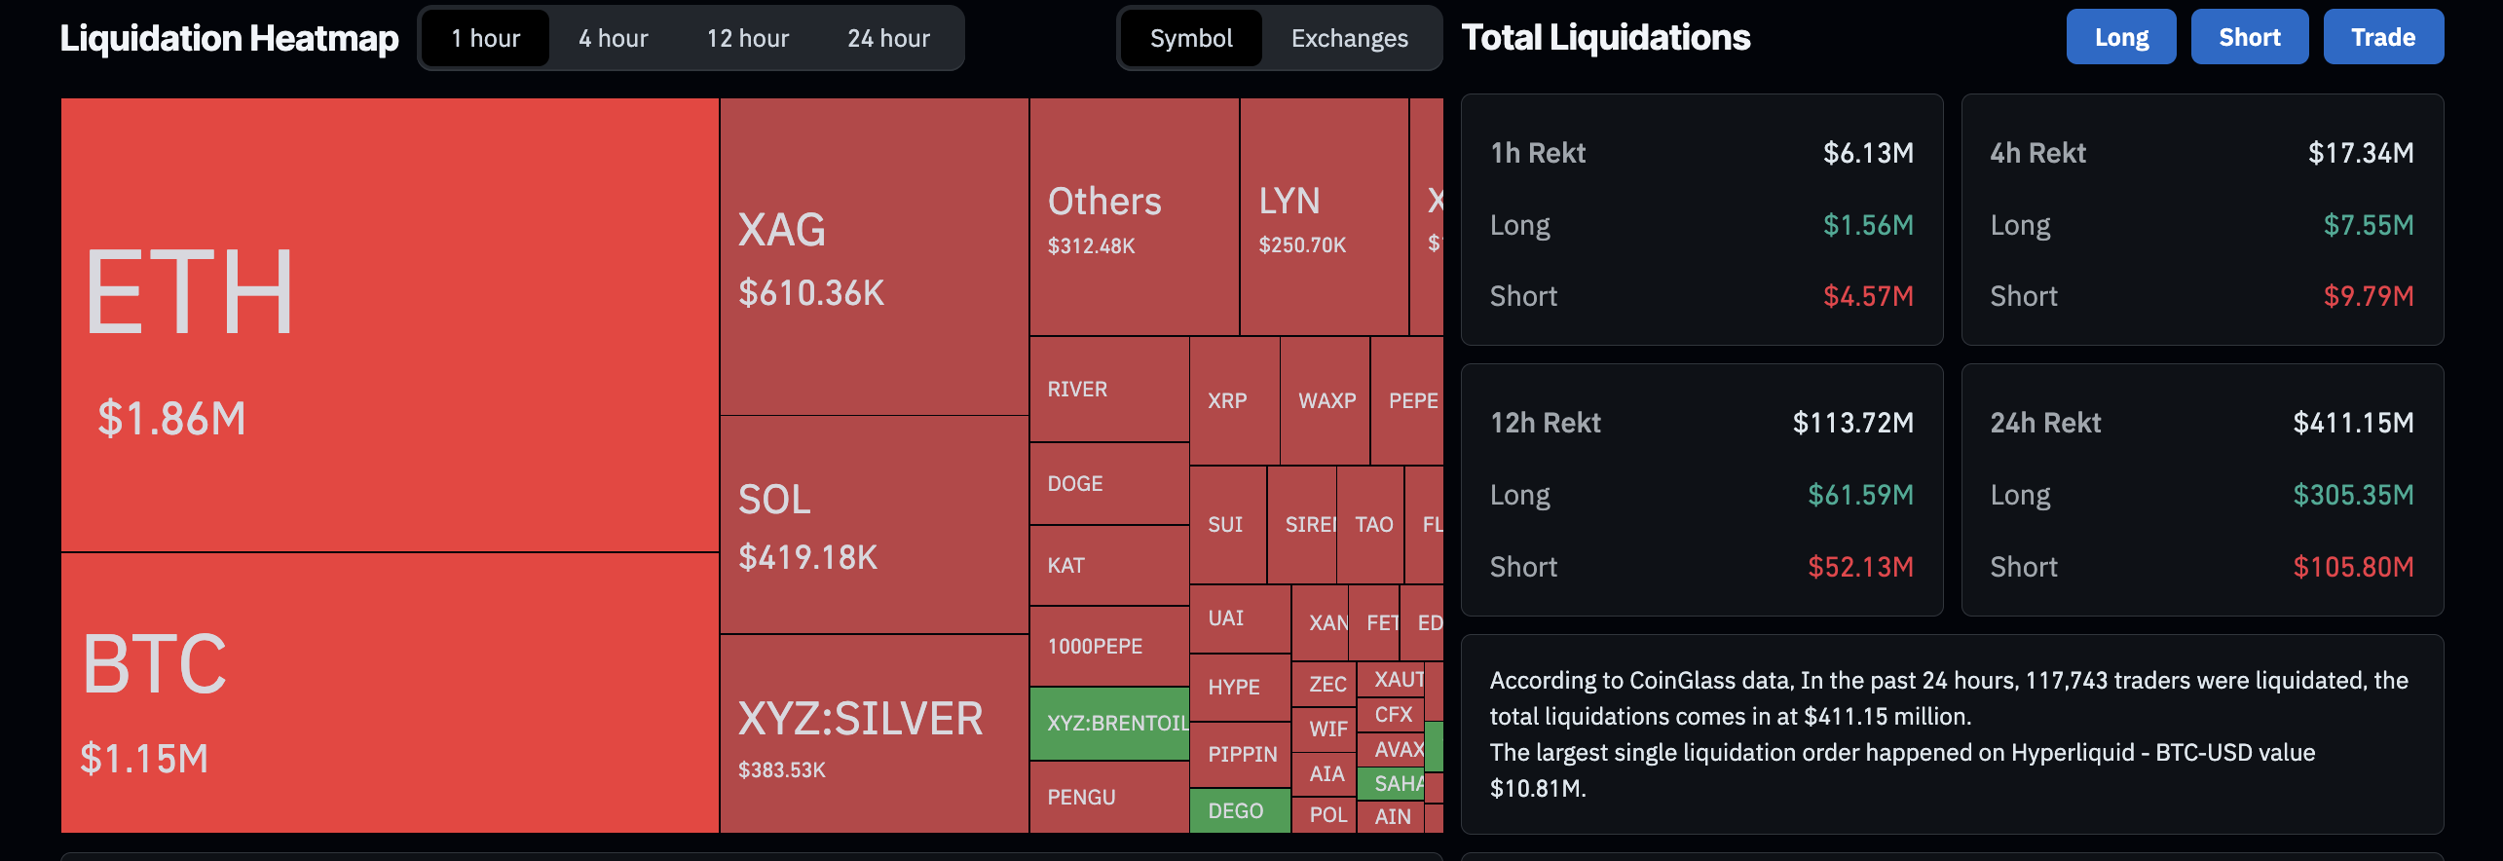Open the Trade button
The height and width of the screenshot is (861, 2503).
coord(2382,37)
